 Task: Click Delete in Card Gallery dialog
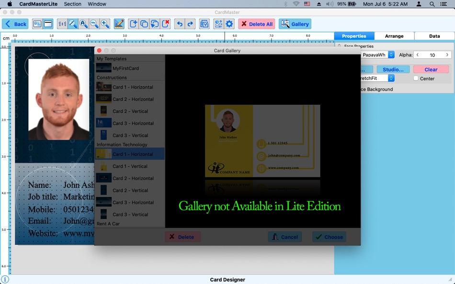183,237
